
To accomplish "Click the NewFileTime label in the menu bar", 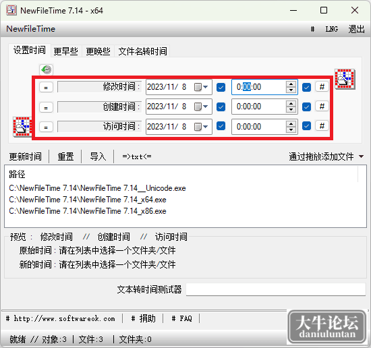I will tap(31, 29).
